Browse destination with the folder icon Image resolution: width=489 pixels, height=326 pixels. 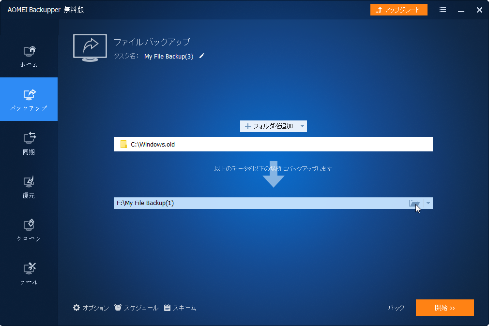tap(414, 203)
